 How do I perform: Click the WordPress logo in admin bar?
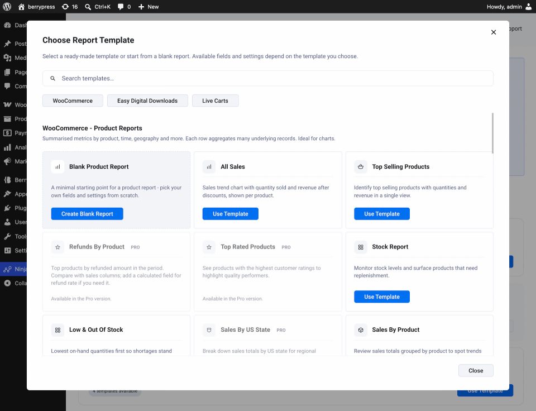point(7,7)
